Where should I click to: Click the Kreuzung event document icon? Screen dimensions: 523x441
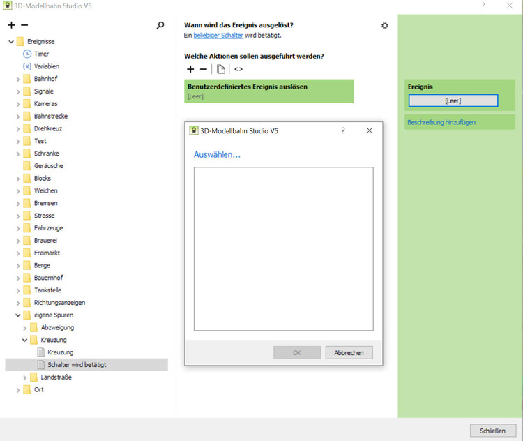click(40, 352)
